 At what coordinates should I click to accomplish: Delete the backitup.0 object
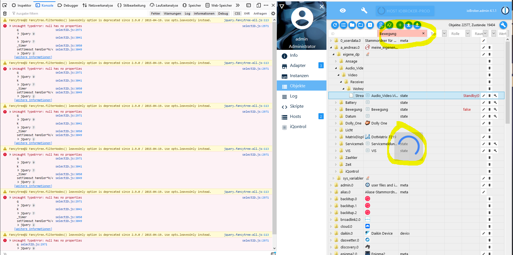[490, 199]
